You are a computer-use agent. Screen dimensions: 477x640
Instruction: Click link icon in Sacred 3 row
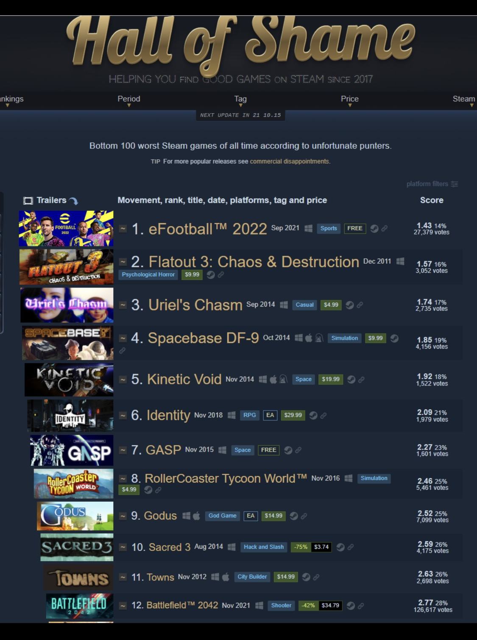[350, 547]
